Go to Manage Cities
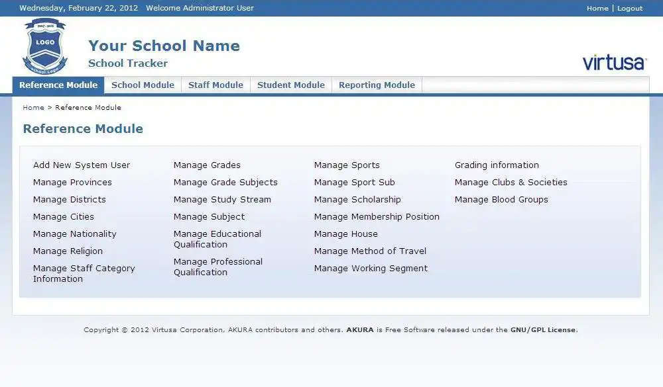 (x=64, y=216)
